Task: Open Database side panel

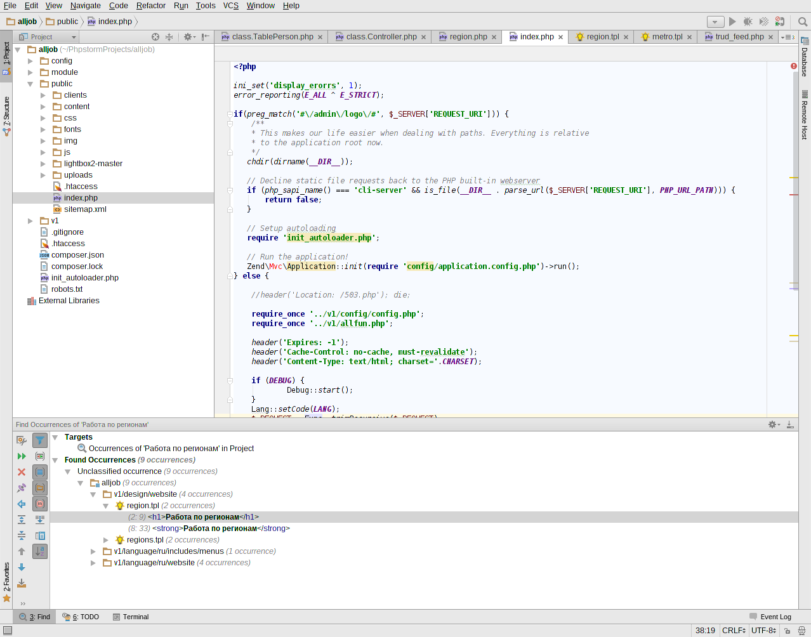Action: [x=805, y=57]
